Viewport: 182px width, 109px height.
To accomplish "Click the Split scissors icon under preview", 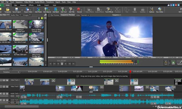I will 166,62.
